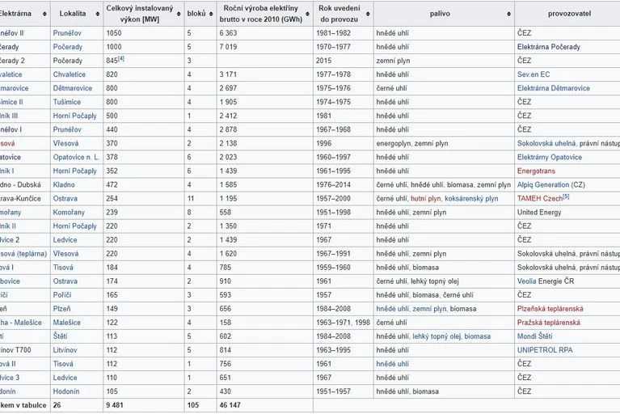Open Ostrava link in the 174 MW row

click(x=65, y=281)
